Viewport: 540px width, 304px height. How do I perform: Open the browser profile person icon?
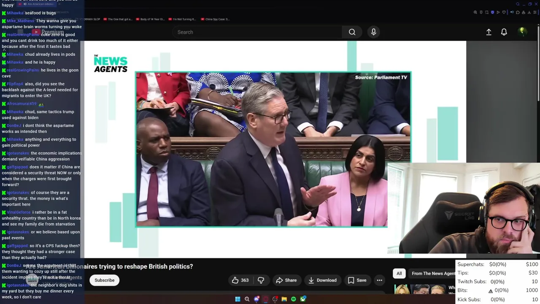(x=524, y=12)
